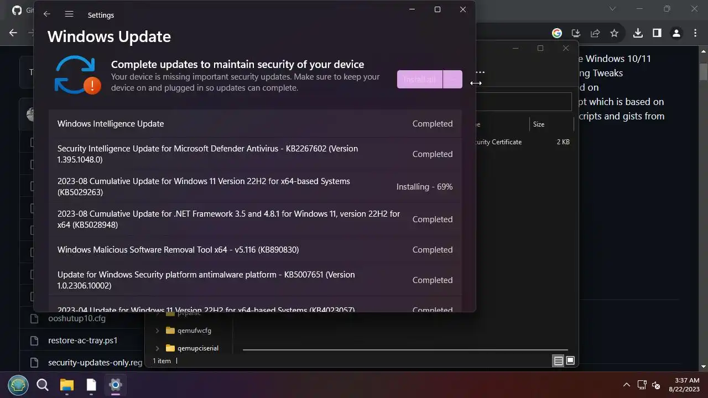
Task: Open Chrome tab search chevron
Action: [x=612, y=9]
